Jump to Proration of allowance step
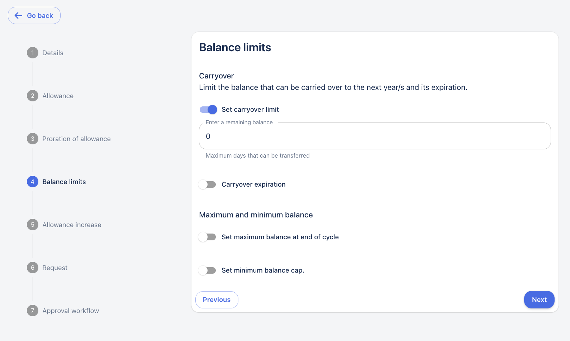The height and width of the screenshot is (341, 570). [76, 139]
